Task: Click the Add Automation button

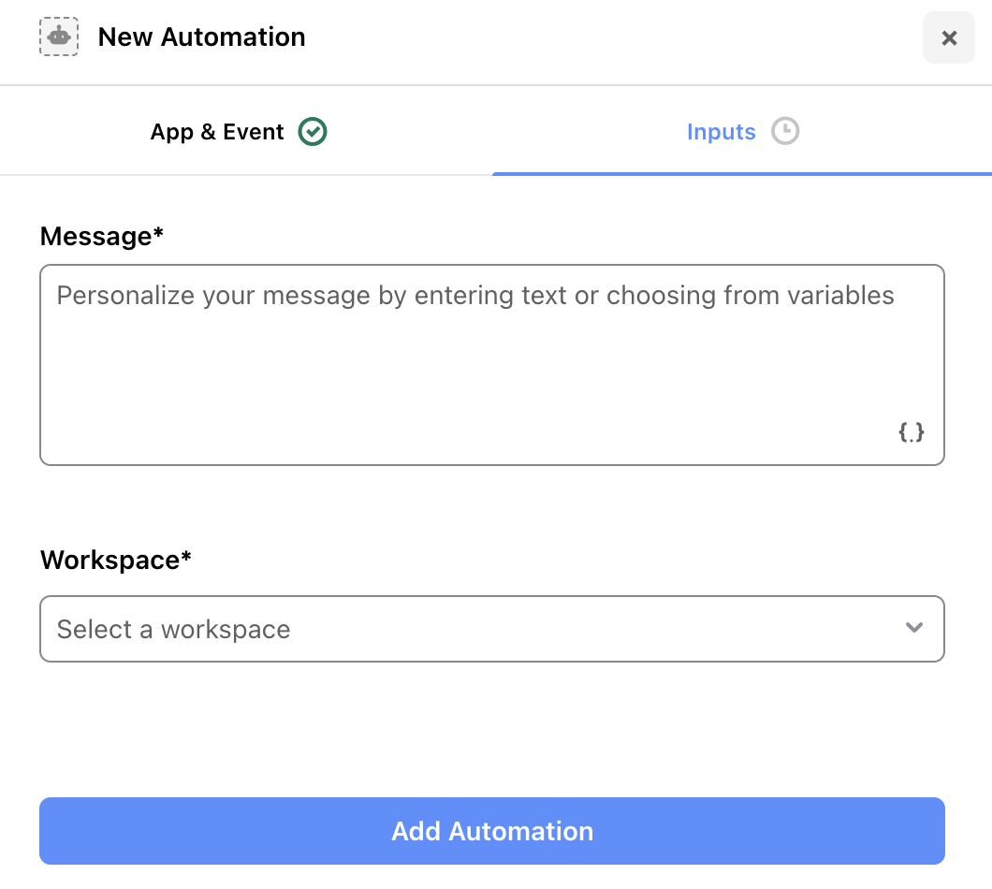Action: point(492,831)
